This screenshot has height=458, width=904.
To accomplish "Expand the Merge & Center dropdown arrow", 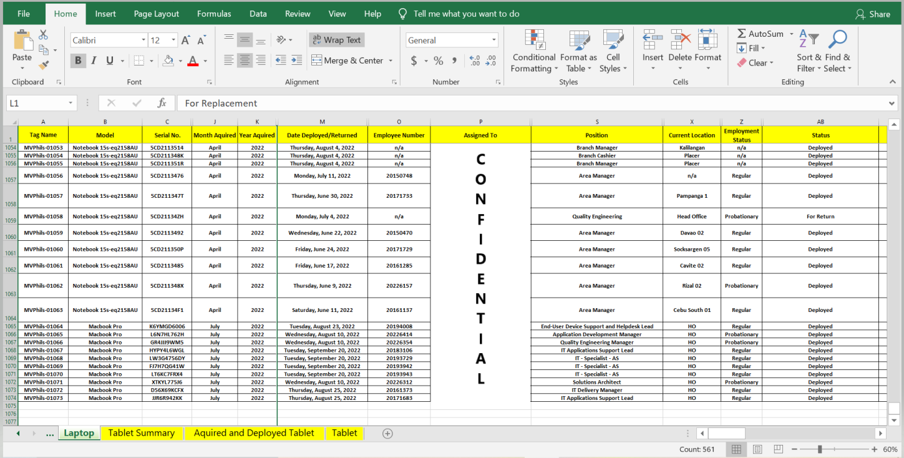I will [x=391, y=61].
